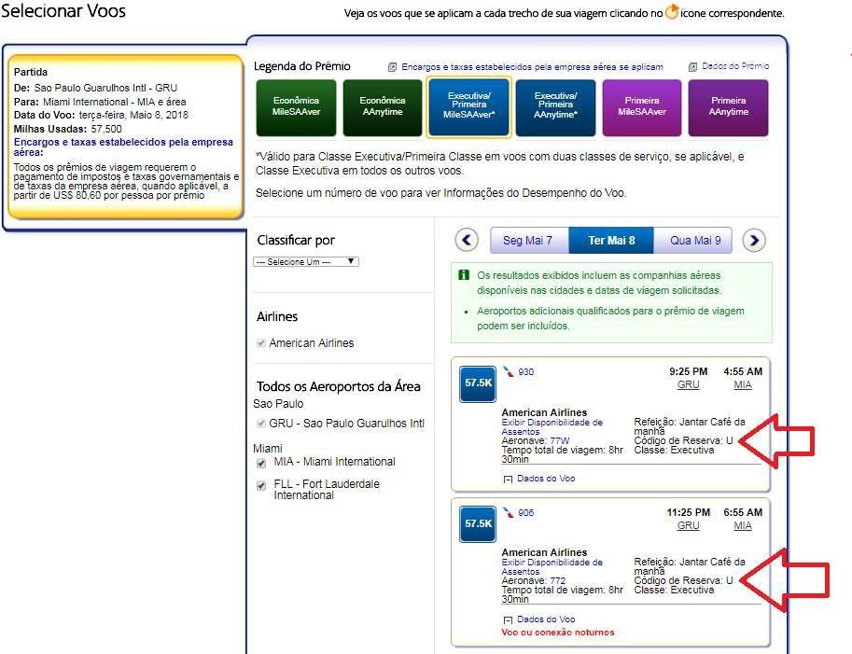Open flight number 930 link
Viewport: 852px width, 654px height.
526,372
